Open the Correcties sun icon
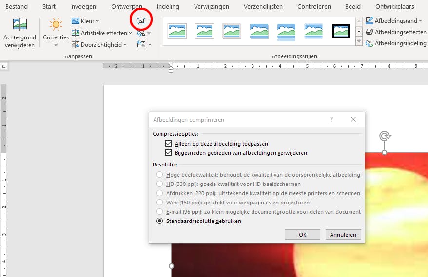The width and height of the screenshot is (428, 277). [56, 24]
